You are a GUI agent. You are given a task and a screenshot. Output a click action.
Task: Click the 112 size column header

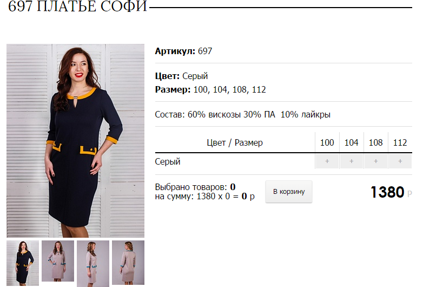(x=400, y=142)
